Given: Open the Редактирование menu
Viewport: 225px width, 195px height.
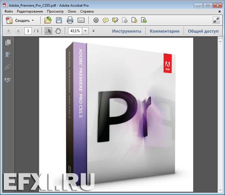Looking at the screenshot, I should [x=30, y=11].
